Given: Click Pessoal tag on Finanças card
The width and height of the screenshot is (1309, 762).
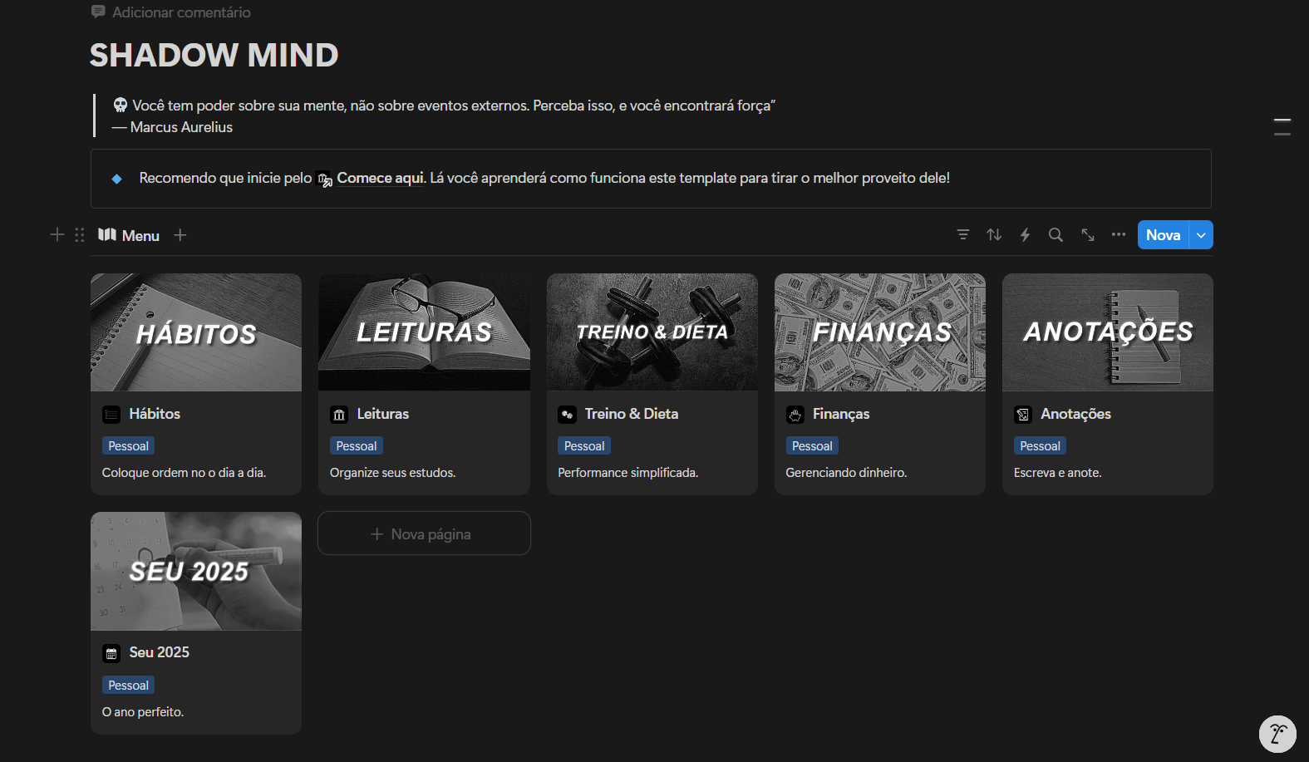Looking at the screenshot, I should pyautogui.click(x=812, y=446).
